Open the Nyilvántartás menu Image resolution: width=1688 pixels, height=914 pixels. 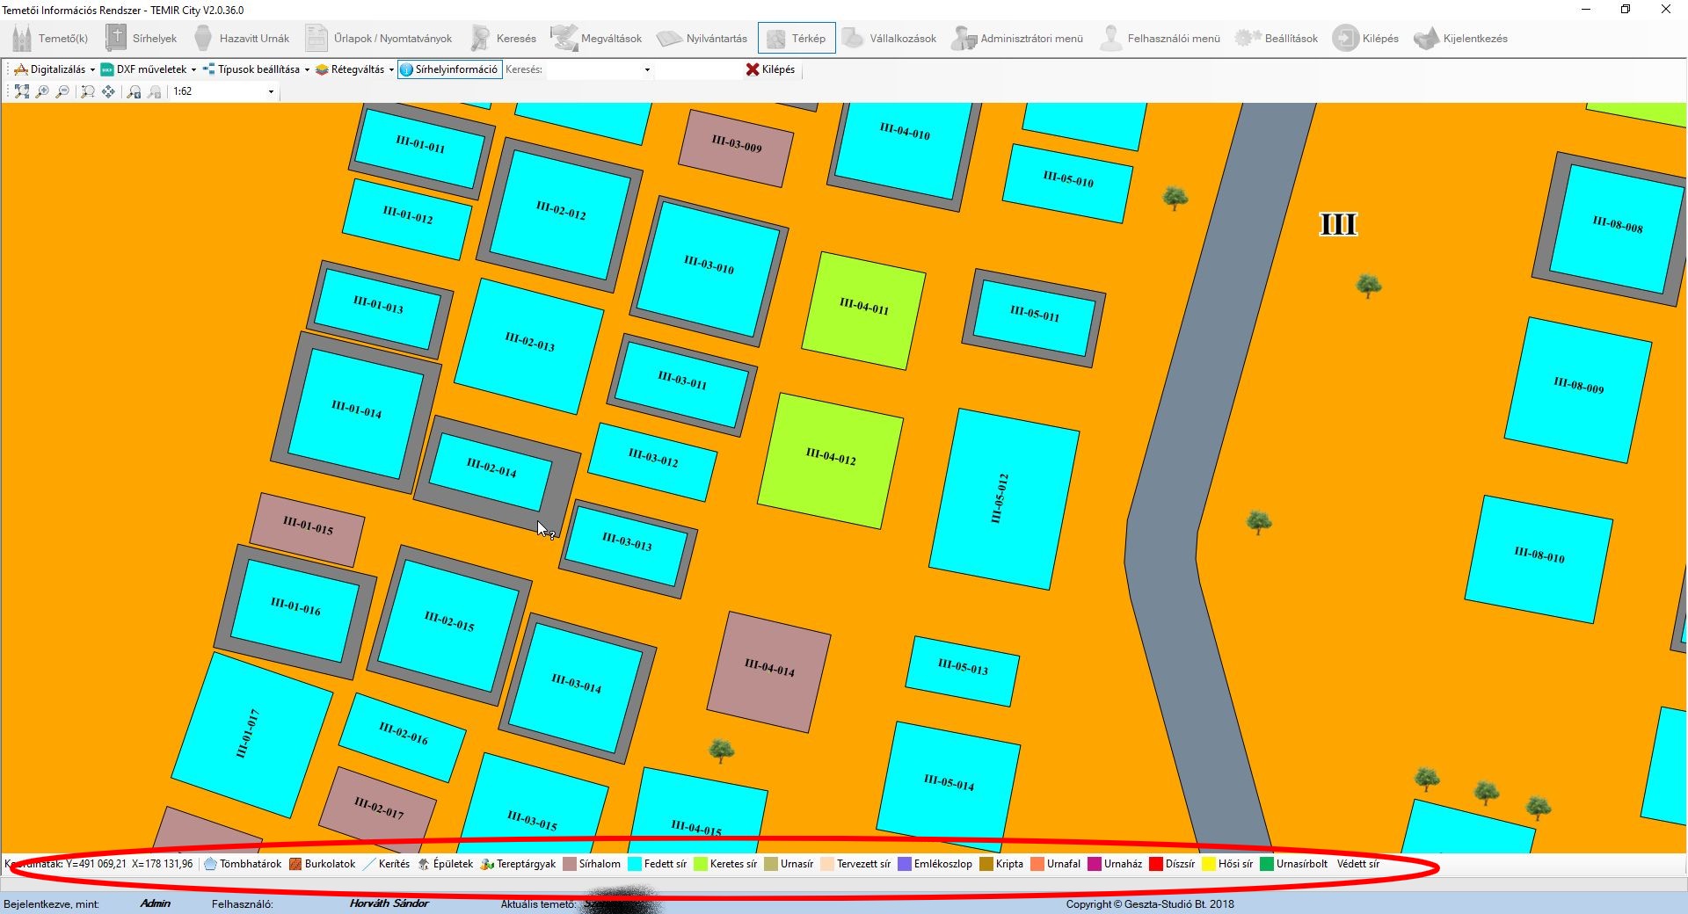click(x=702, y=39)
